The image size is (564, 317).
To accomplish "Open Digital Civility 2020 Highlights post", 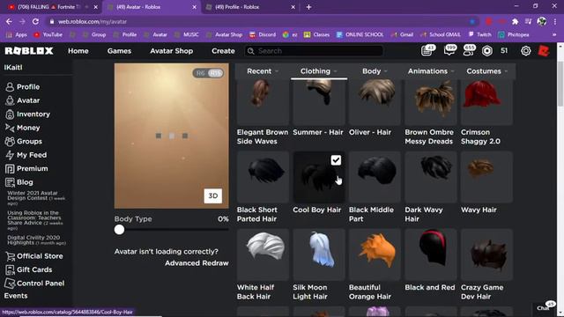I will pyautogui.click(x=36, y=240).
